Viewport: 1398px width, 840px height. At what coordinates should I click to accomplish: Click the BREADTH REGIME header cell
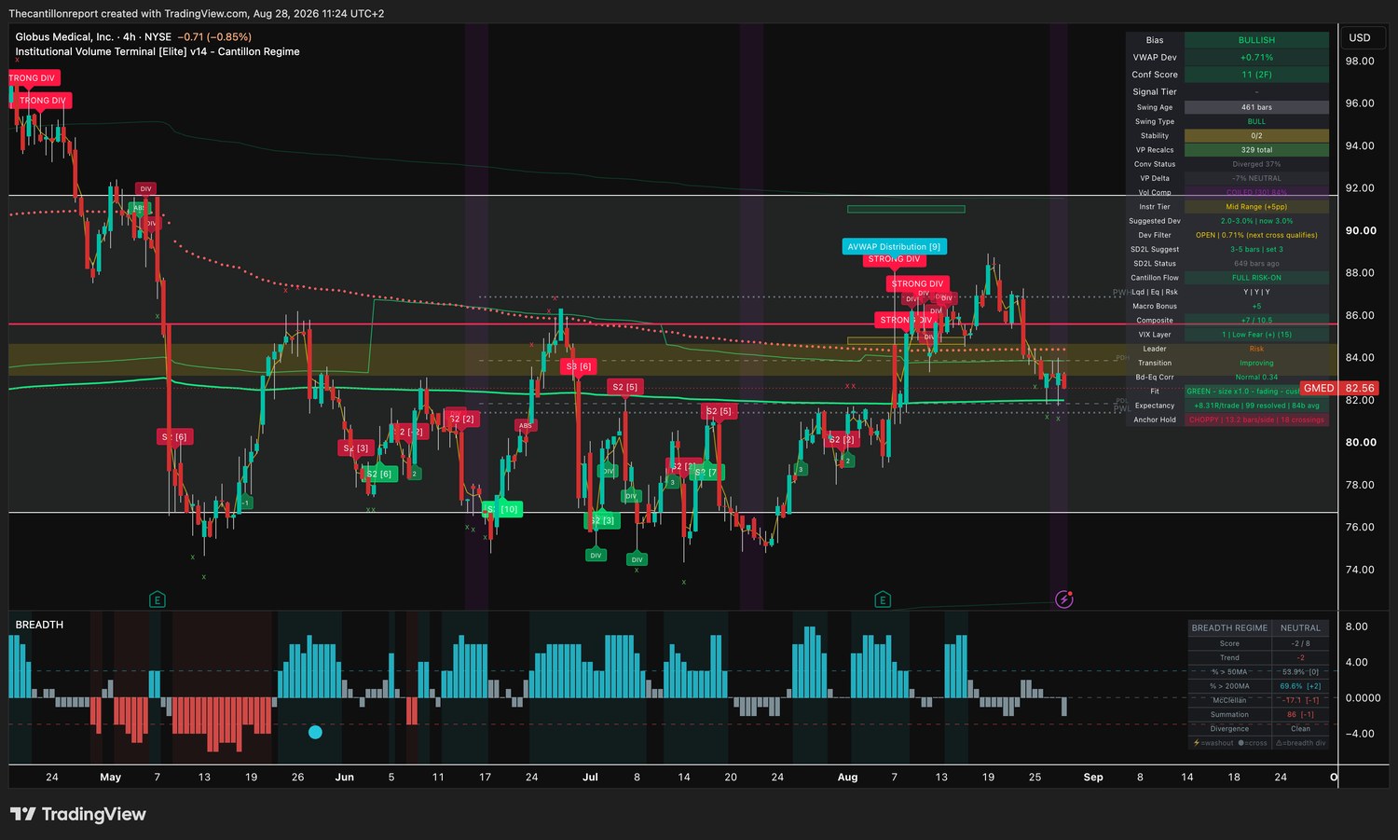[1229, 628]
